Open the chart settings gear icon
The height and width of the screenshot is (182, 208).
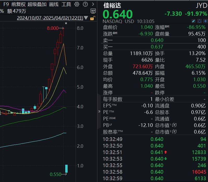point(77,4)
